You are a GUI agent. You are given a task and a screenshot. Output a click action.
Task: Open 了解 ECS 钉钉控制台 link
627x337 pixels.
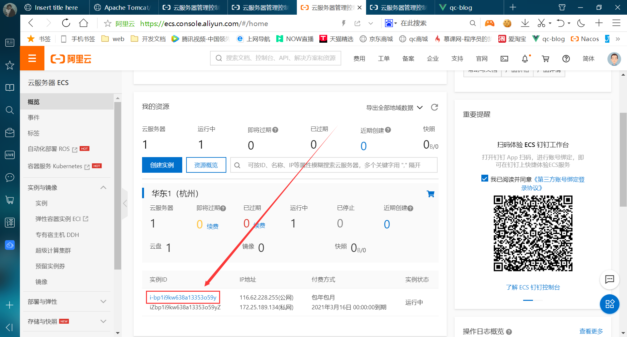click(x=533, y=287)
